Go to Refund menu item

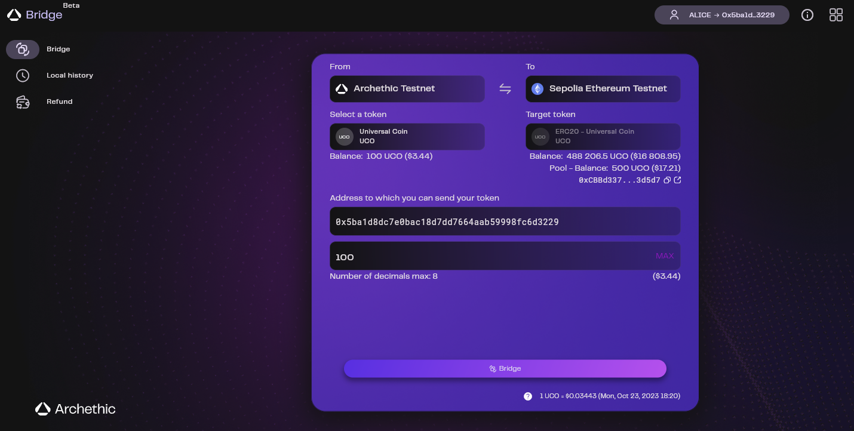pyautogui.click(x=60, y=102)
